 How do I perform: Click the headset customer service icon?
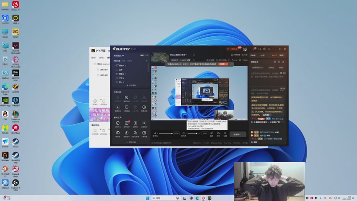pos(260,49)
